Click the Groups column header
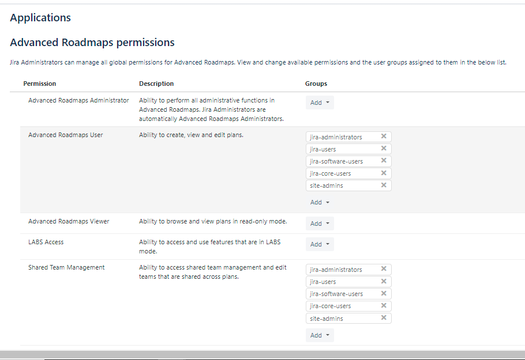Image resolution: width=525 pixels, height=360 pixels. pyautogui.click(x=316, y=84)
